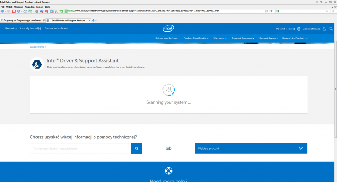Viewport: 337px width, 182px height.
Task: Click the blue search button with magnifier
Action: pos(137,148)
